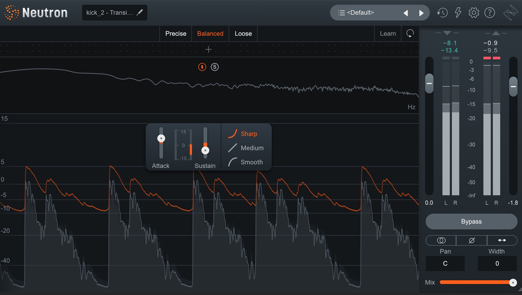Add a band with the plus icon
The height and width of the screenshot is (295, 522).
[x=208, y=49]
